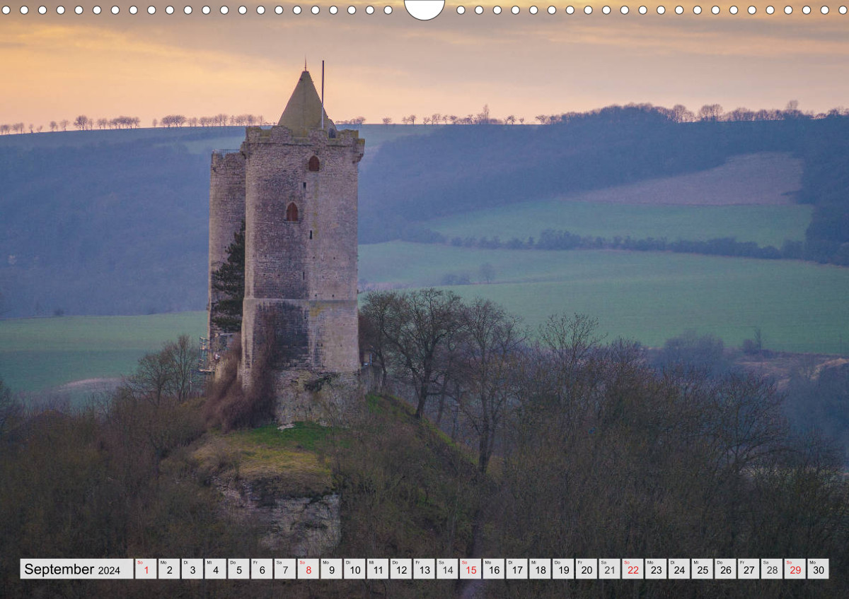Select Thursday 19 date cell
The height and width of the screenshot is (599, 849).
pos(563,569)
